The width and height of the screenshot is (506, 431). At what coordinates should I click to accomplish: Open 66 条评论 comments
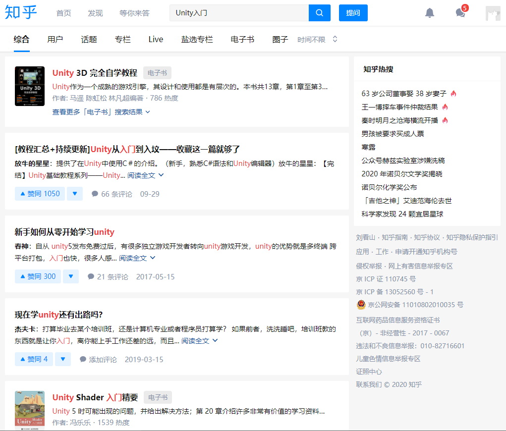coord(112,194)
